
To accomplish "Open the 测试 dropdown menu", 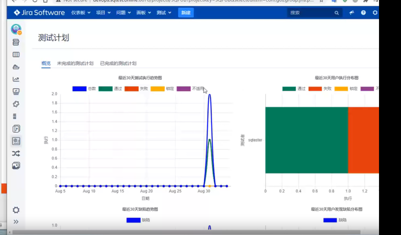I will (x=164, y=13).
